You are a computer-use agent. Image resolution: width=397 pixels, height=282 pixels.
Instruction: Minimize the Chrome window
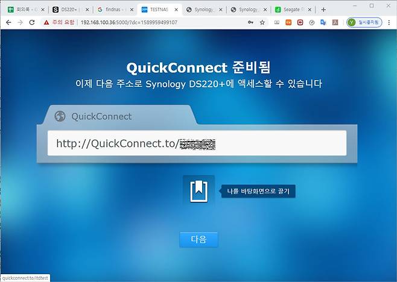[x=355, y=5]
